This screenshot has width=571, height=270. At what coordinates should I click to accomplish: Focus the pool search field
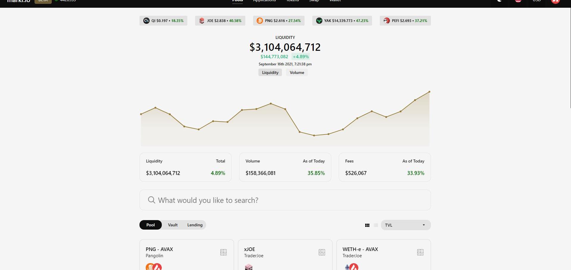pyautogui.click(x=285, y=200)
